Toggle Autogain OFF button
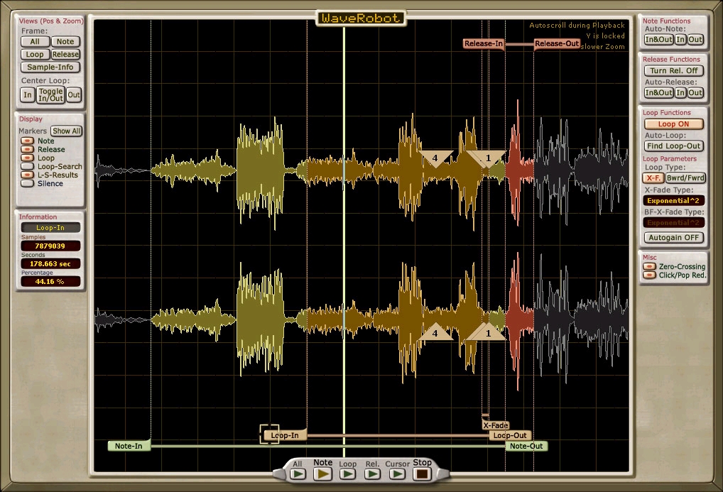 (674, 237)
